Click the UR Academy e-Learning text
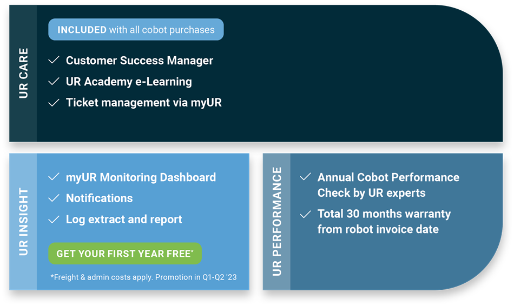514x306 pixels. click(129, 82)
